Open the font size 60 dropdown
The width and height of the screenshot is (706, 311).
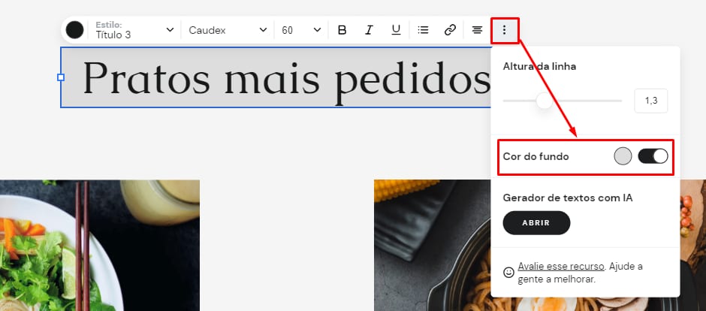pos(300,30)
